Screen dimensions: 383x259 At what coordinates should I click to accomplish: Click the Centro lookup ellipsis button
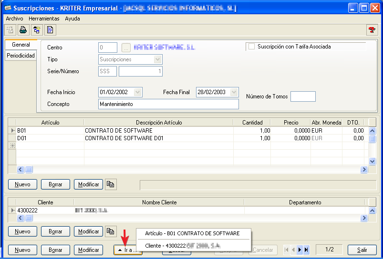click(x=126, y=48)
